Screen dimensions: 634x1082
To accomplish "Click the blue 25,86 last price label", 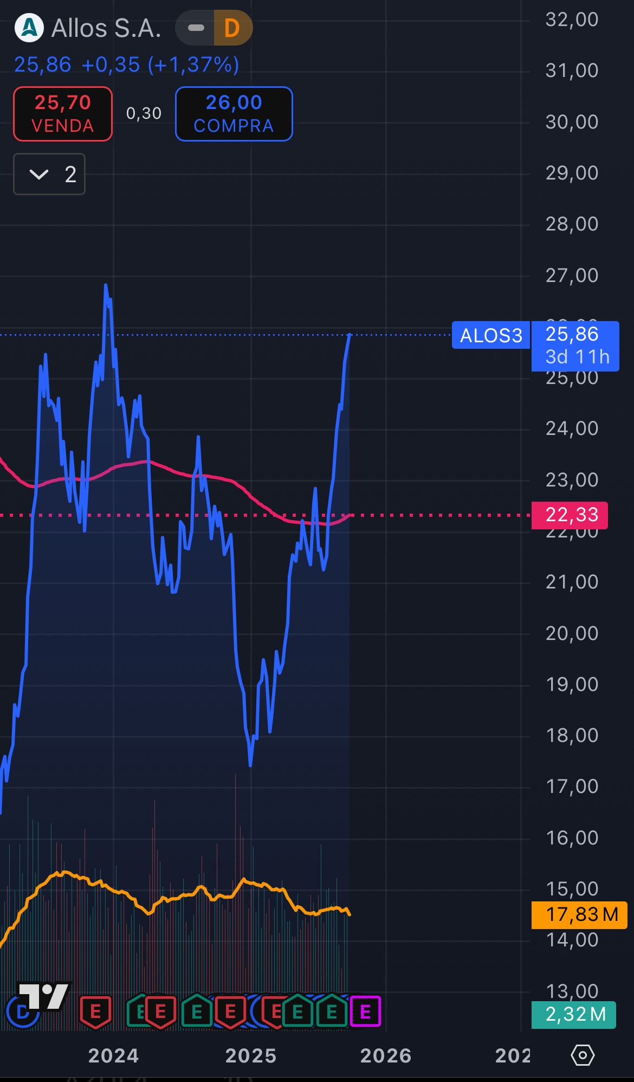I will click(575, 346).
